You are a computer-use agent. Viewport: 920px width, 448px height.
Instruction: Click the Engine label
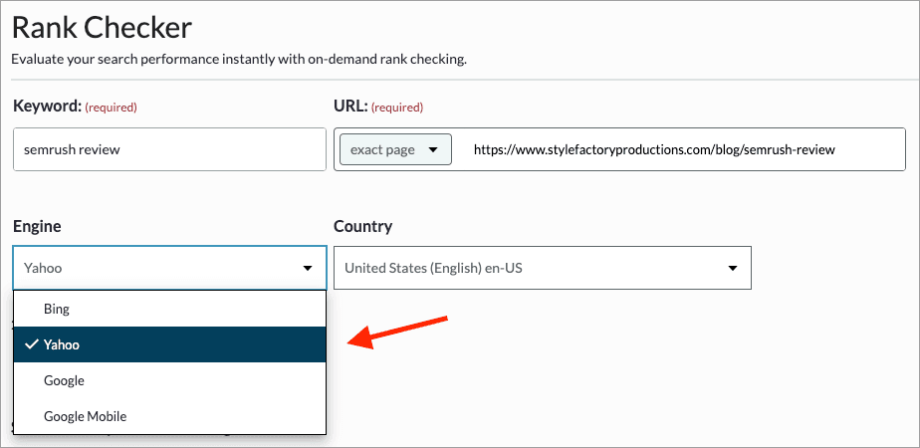(x=37, y=226)
